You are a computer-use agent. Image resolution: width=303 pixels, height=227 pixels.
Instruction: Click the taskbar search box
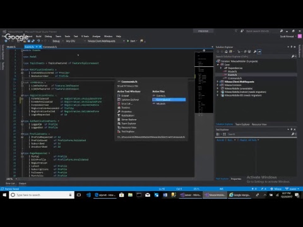tap(42, 195)
